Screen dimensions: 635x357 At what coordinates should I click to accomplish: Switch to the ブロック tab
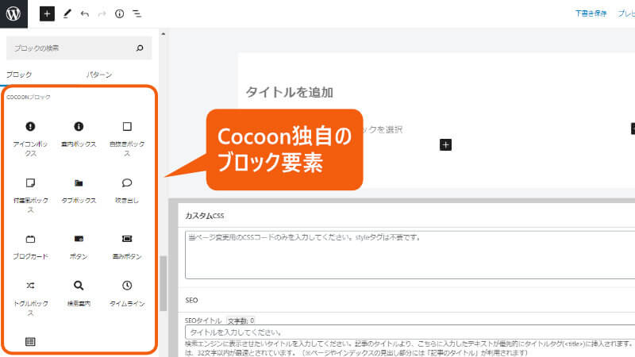click(x=18, y=75)
